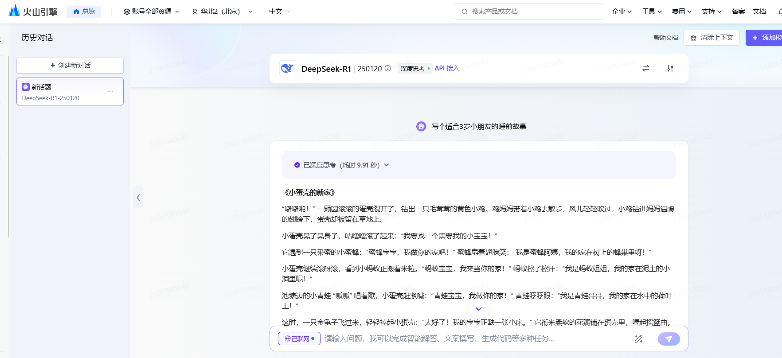This screenshot has width=782, height=358.
Task: Open the API 接入 link
Action: (x=447, y=68)
